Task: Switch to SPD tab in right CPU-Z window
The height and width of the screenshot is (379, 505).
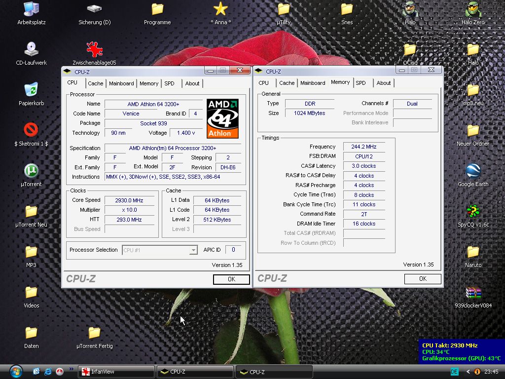Action: click(x=361, y=83)
